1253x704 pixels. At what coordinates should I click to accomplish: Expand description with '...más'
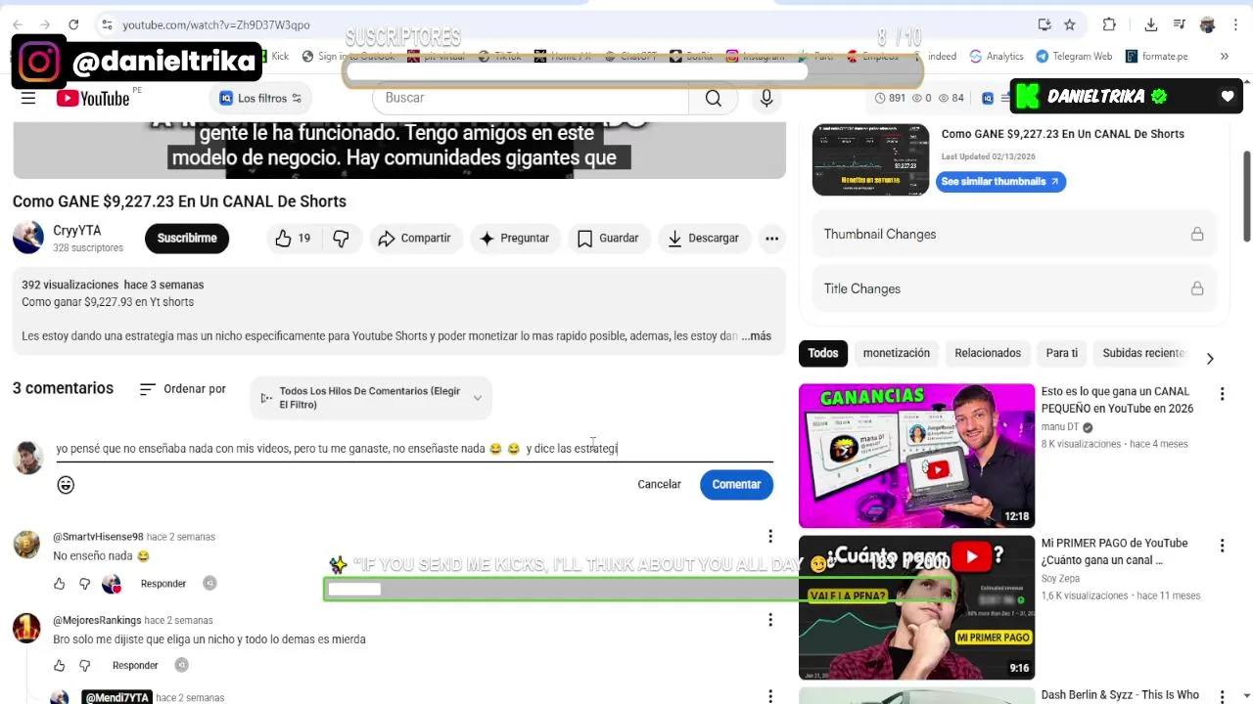tap(756, 335)
